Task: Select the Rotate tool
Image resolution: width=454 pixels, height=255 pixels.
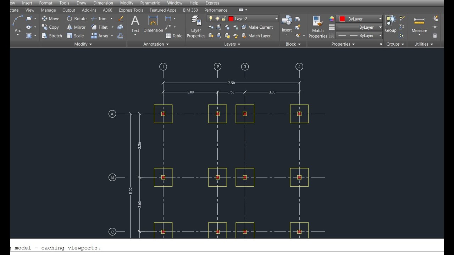Action: 77,18
